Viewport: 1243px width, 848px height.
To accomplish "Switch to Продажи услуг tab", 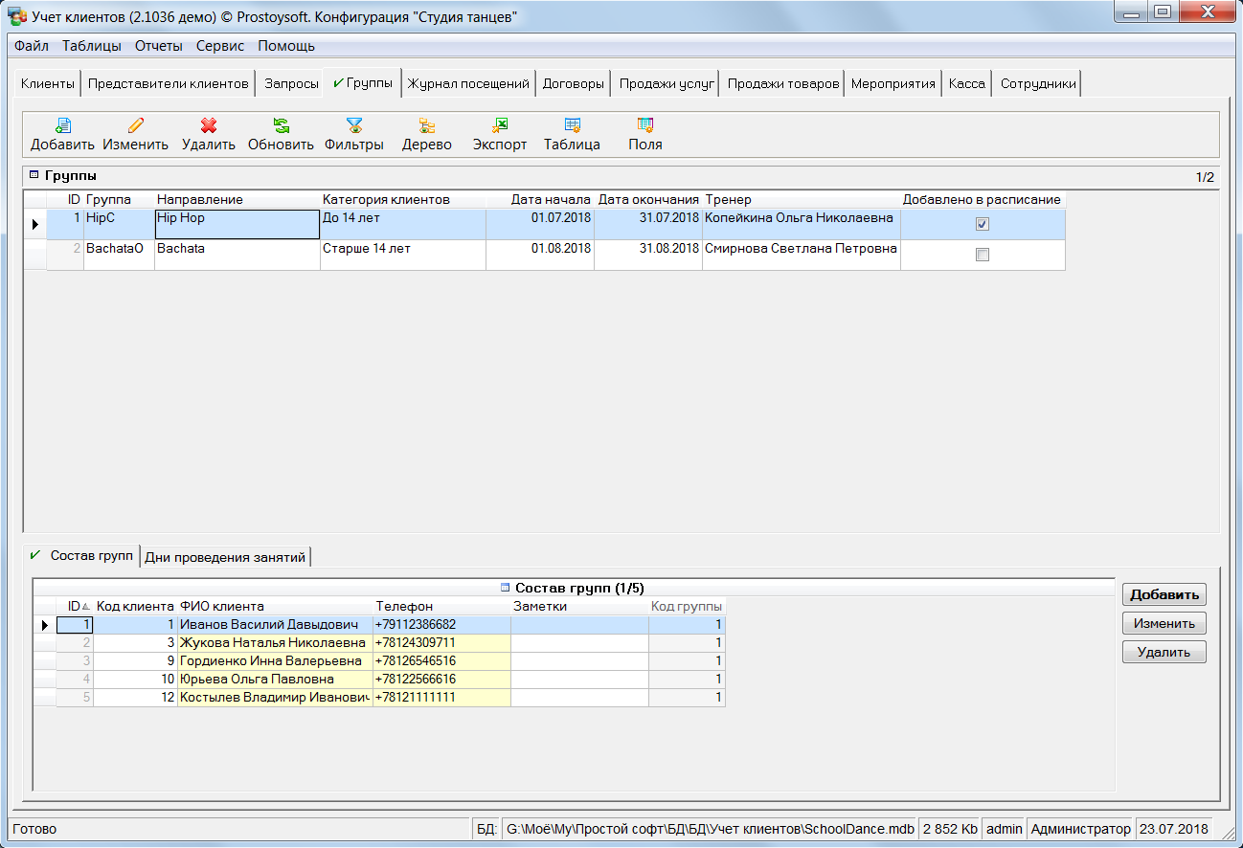I will click(x=667, y=83).
